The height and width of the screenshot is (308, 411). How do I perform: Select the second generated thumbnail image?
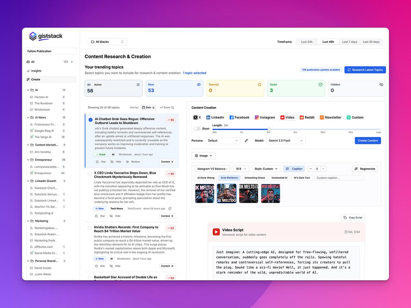(x=227, y=194)
